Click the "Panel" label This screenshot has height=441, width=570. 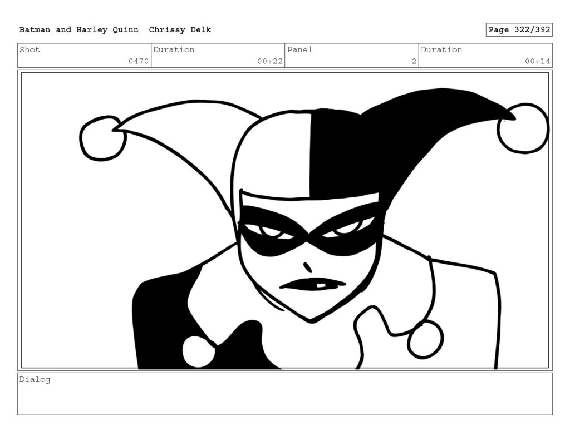tap(299, 49)
